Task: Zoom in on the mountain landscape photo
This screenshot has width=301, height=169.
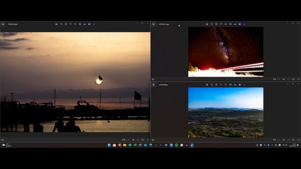Action: pos(284,140)
